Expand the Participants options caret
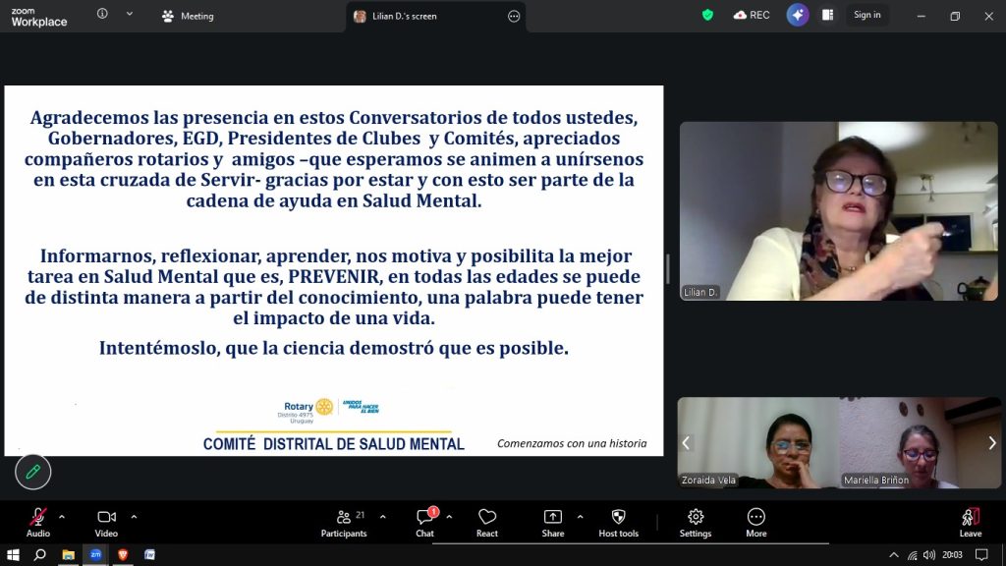The image size is (1006, 566). point(382,516)
